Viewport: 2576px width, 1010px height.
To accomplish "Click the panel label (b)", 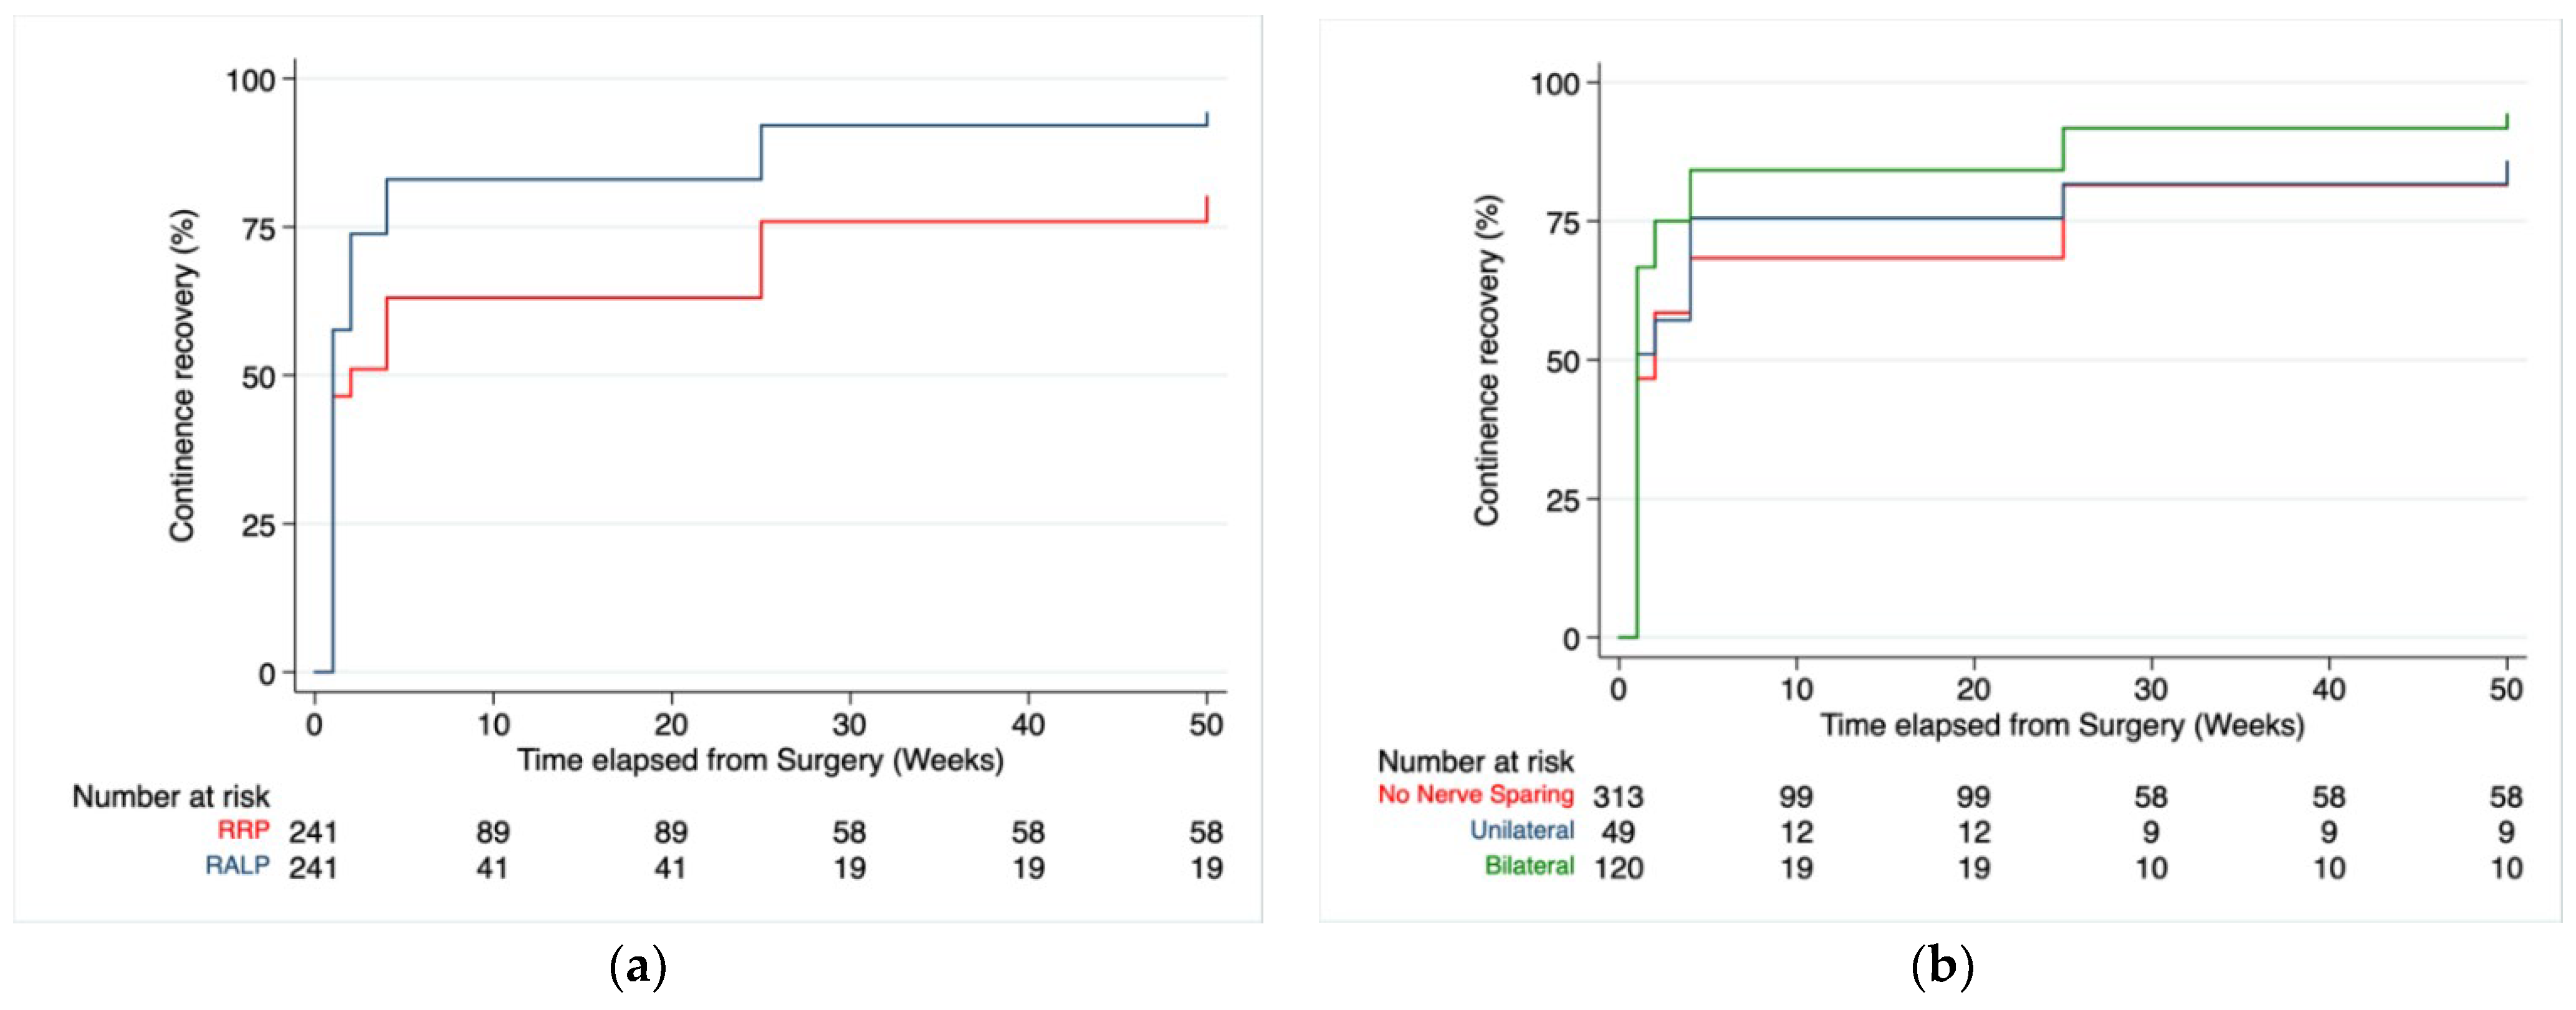I will 1942,967.
